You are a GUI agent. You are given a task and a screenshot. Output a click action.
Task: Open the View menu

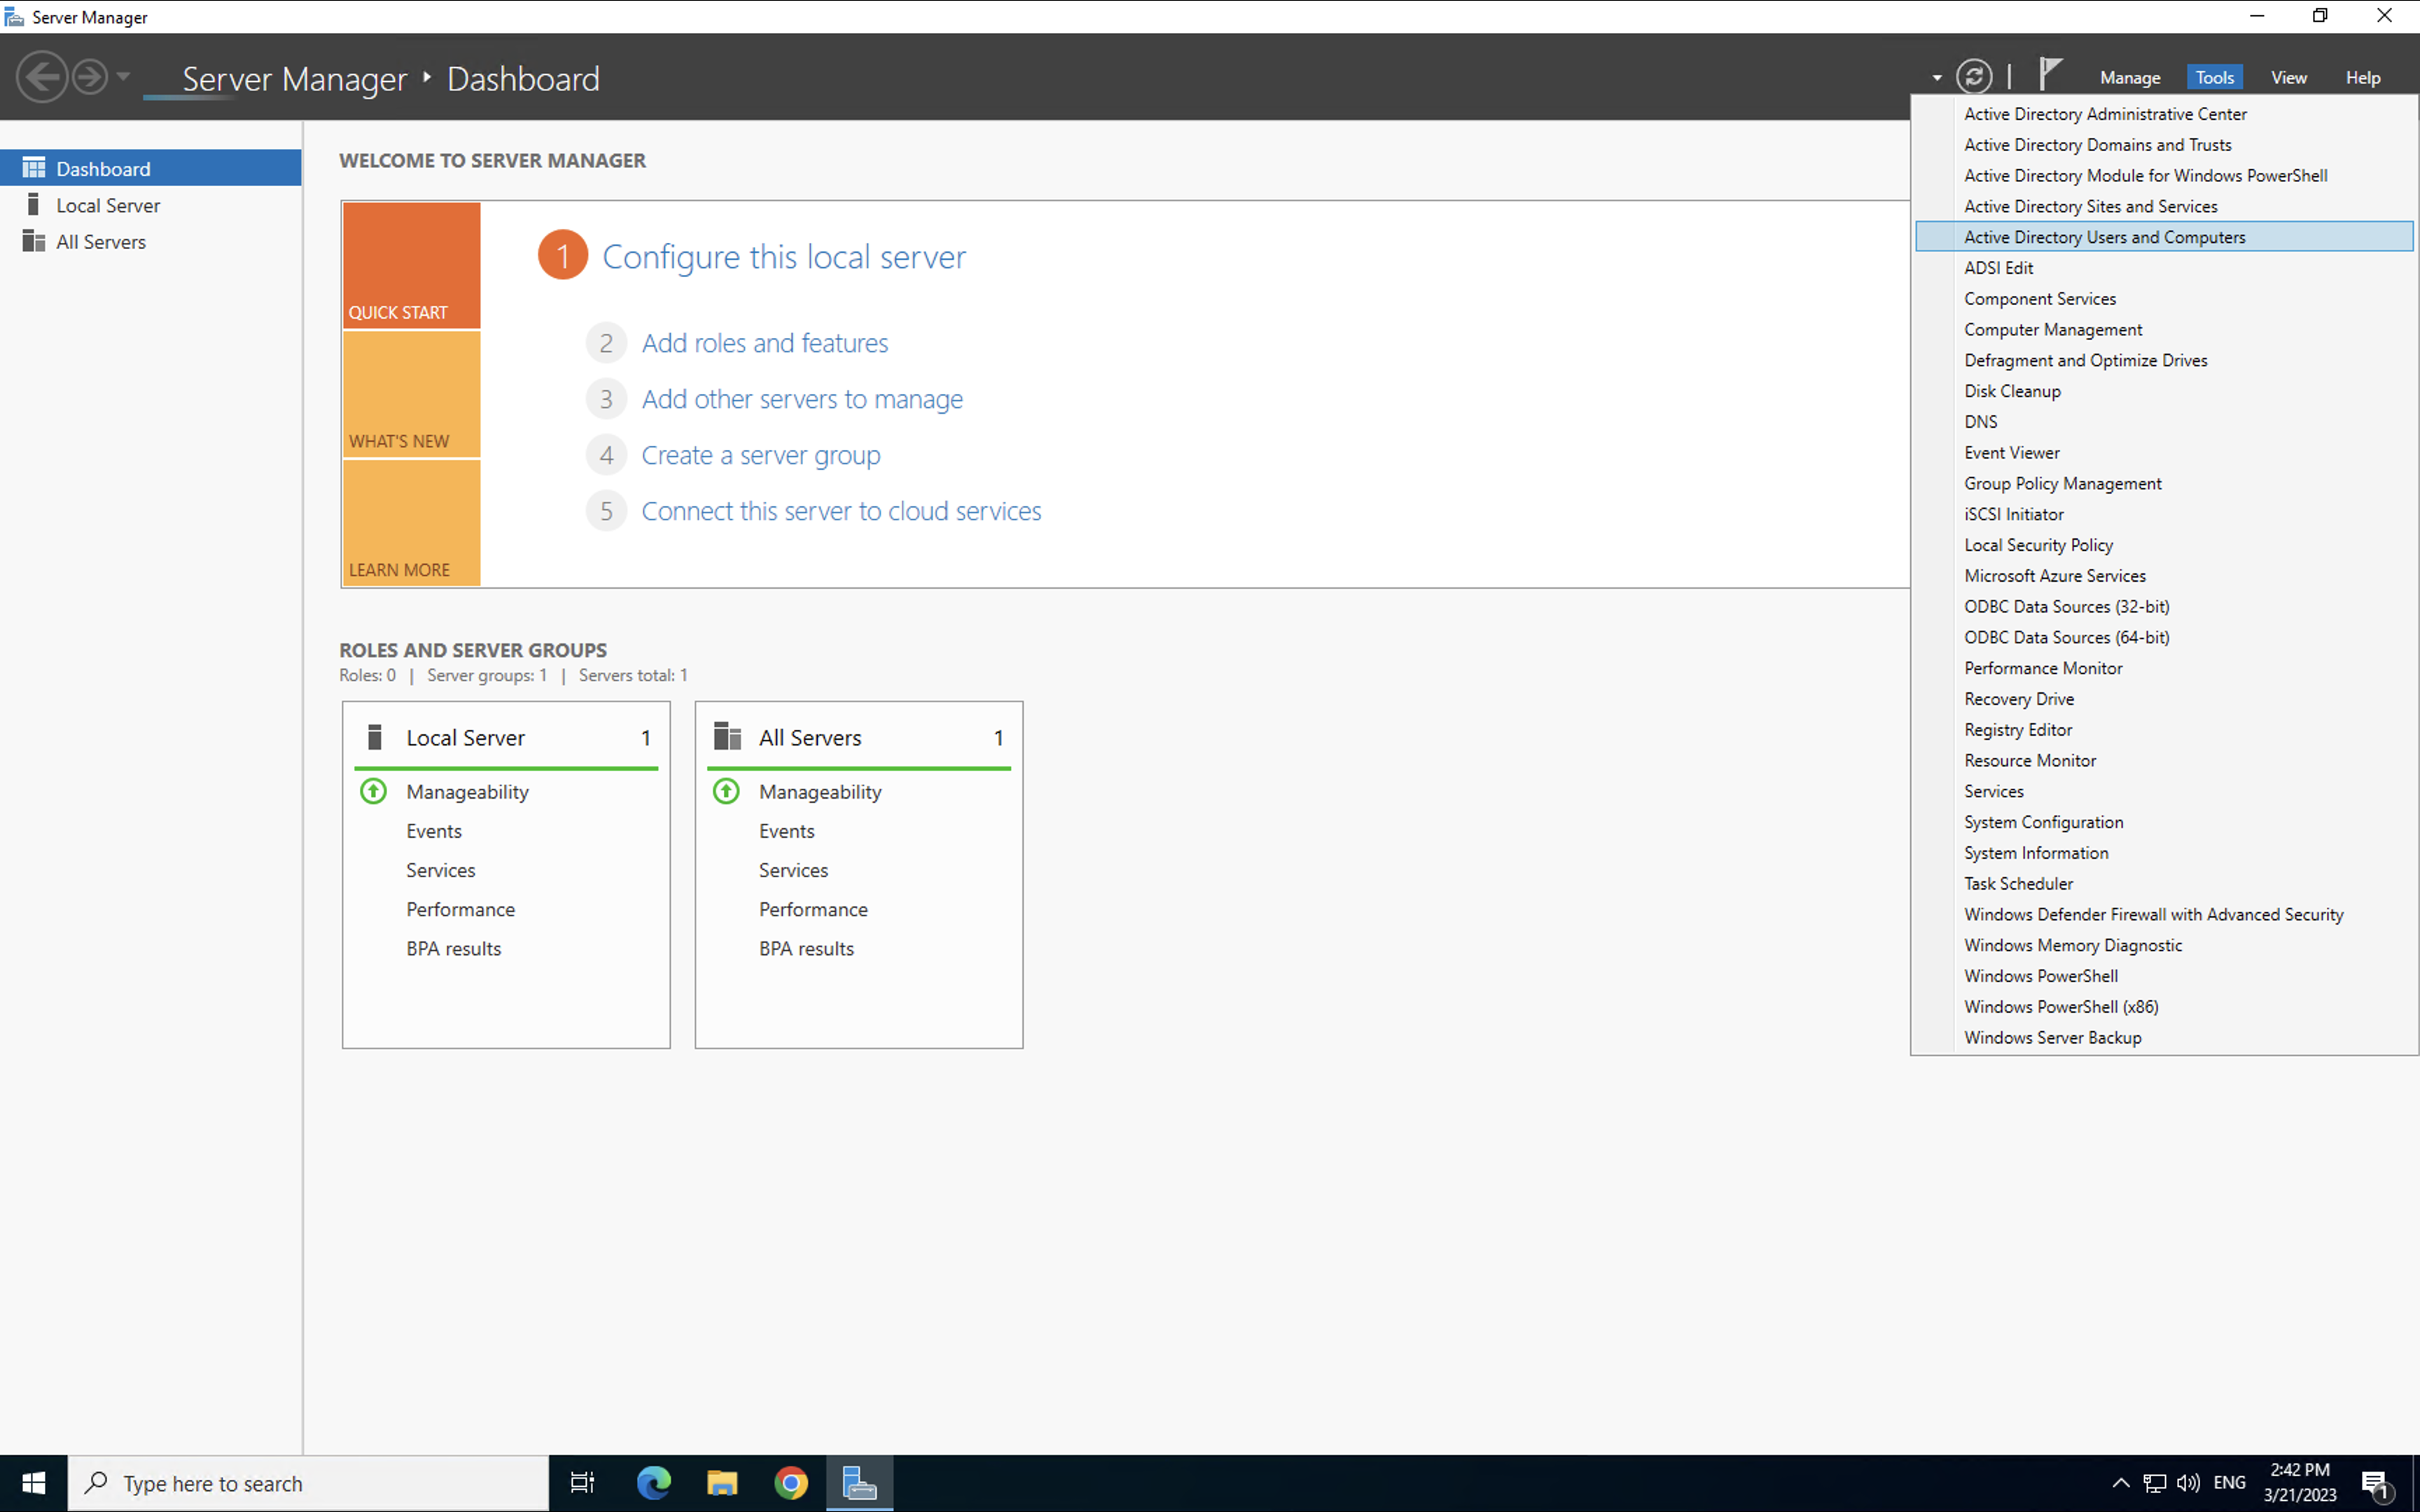[x=2288, y=78]
